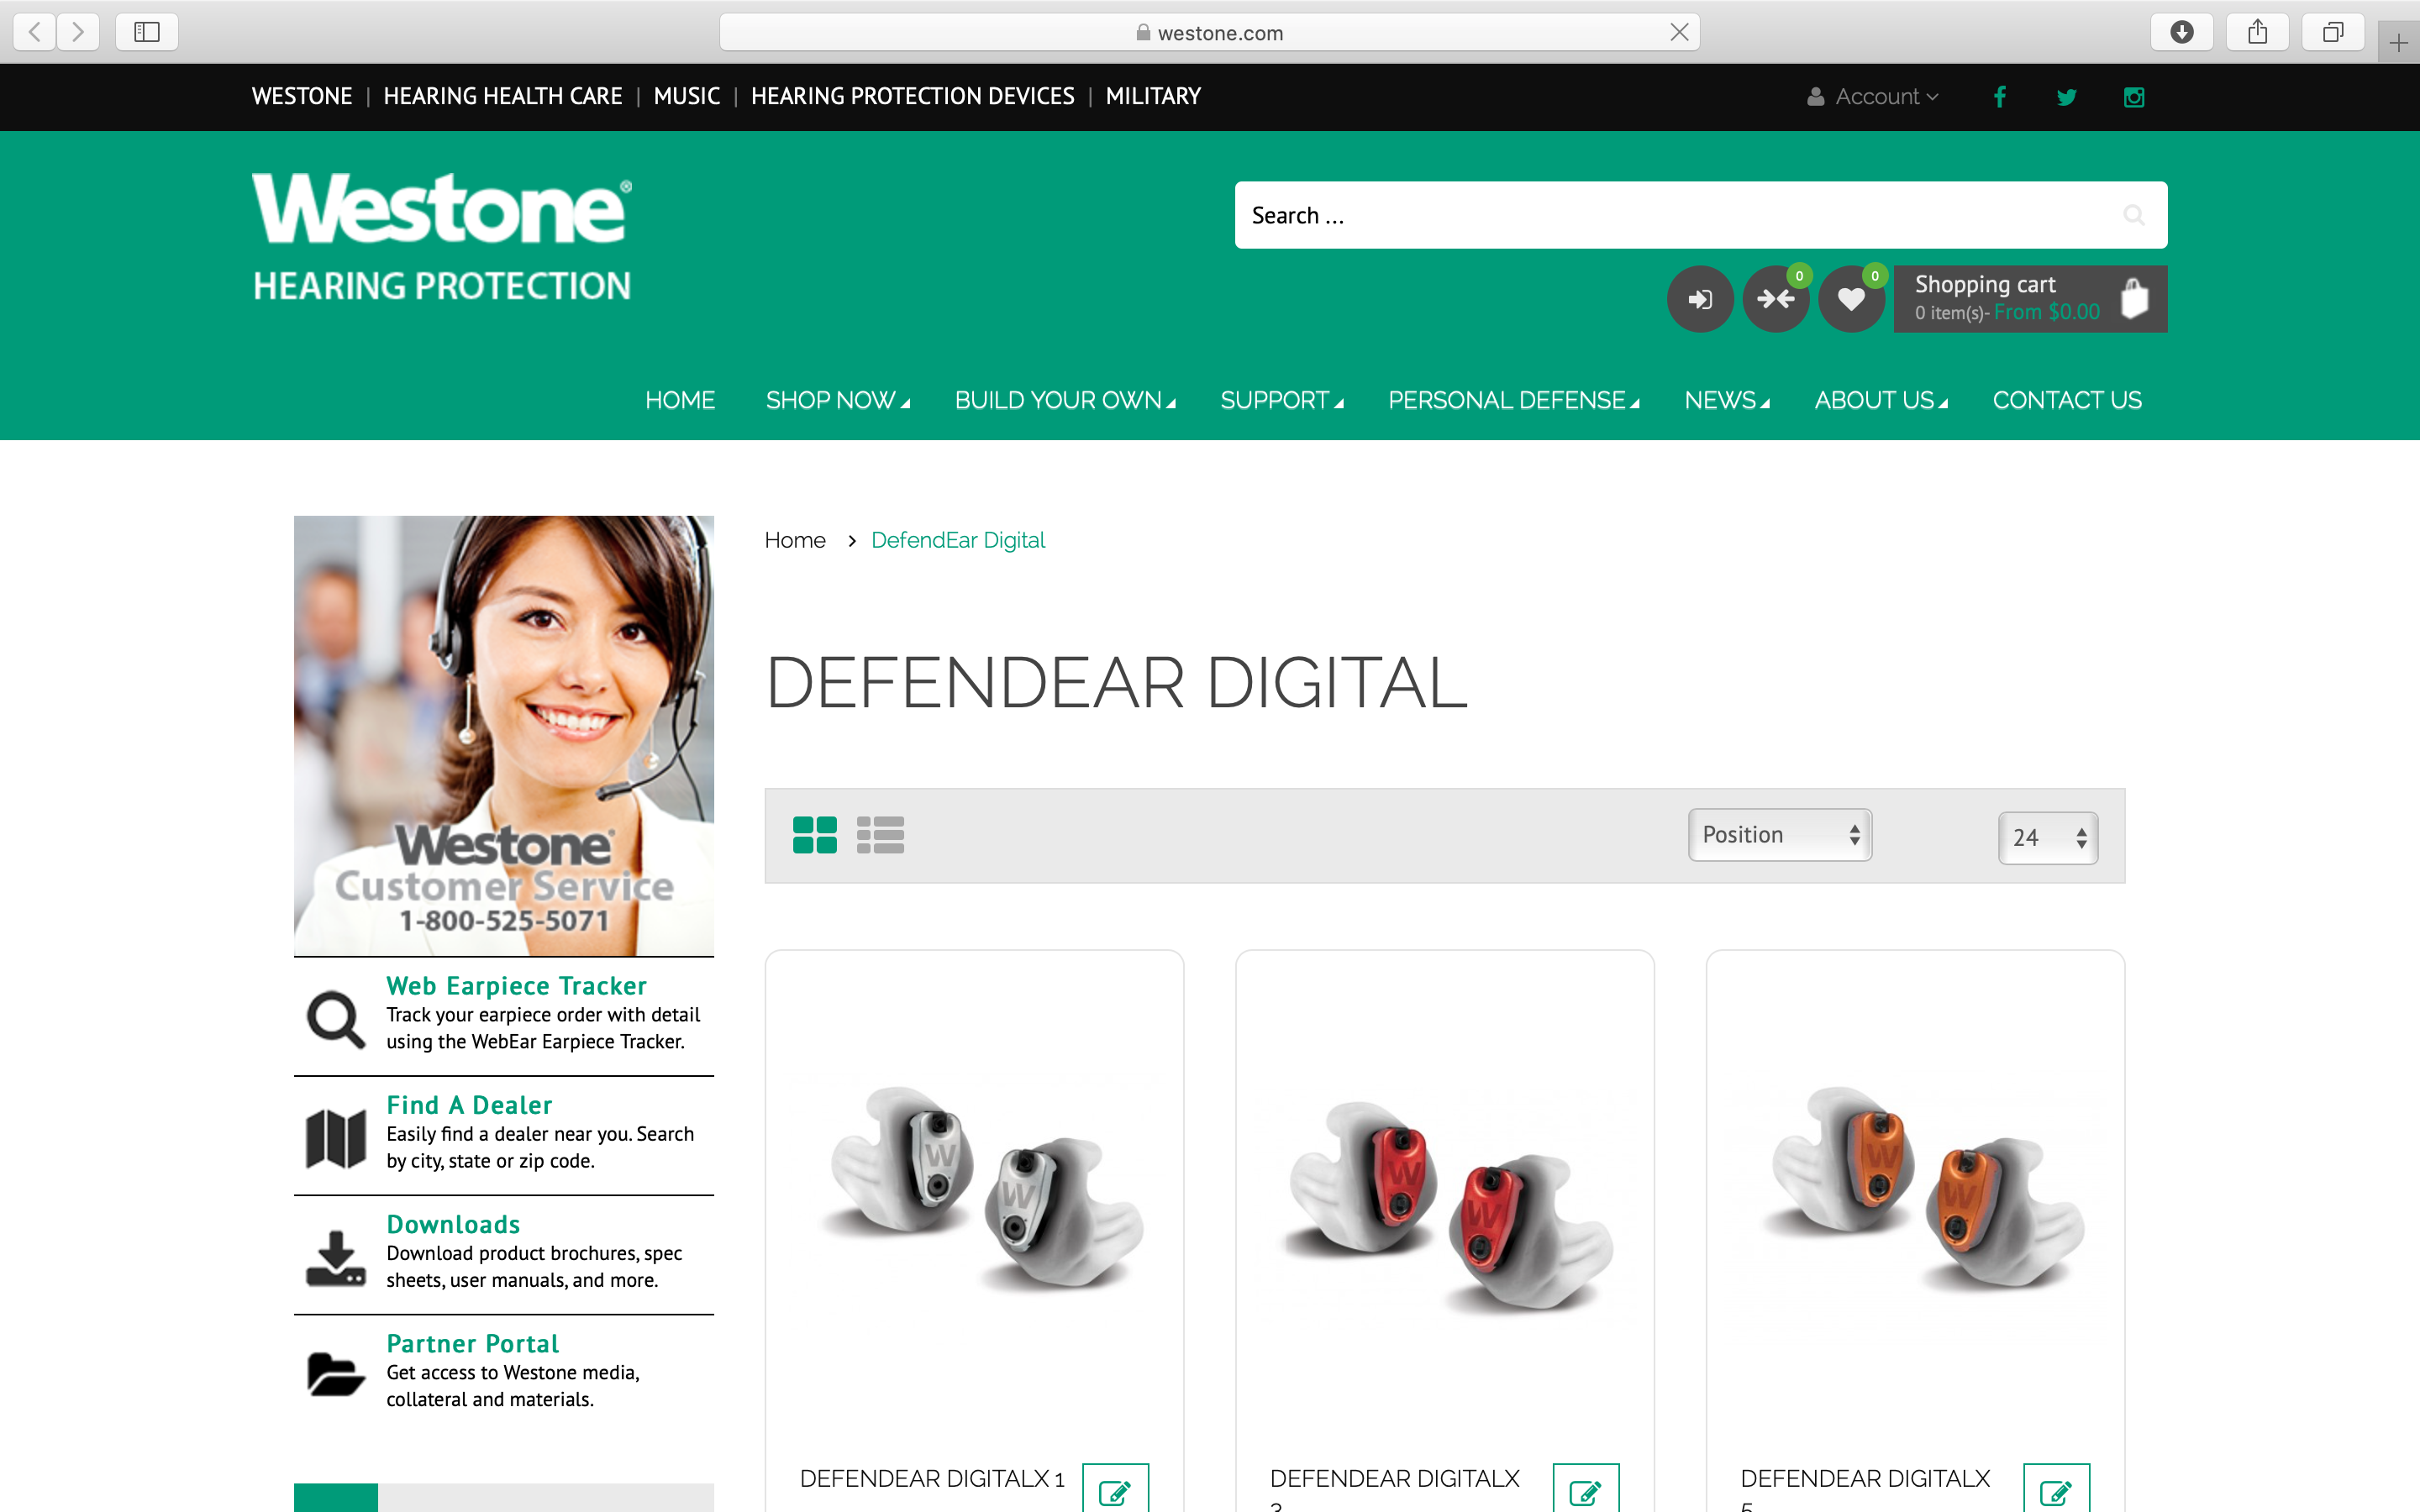This screenshot has height=1512, width=2420.
Task: Select Music in top bar
Action: (686, 96)
